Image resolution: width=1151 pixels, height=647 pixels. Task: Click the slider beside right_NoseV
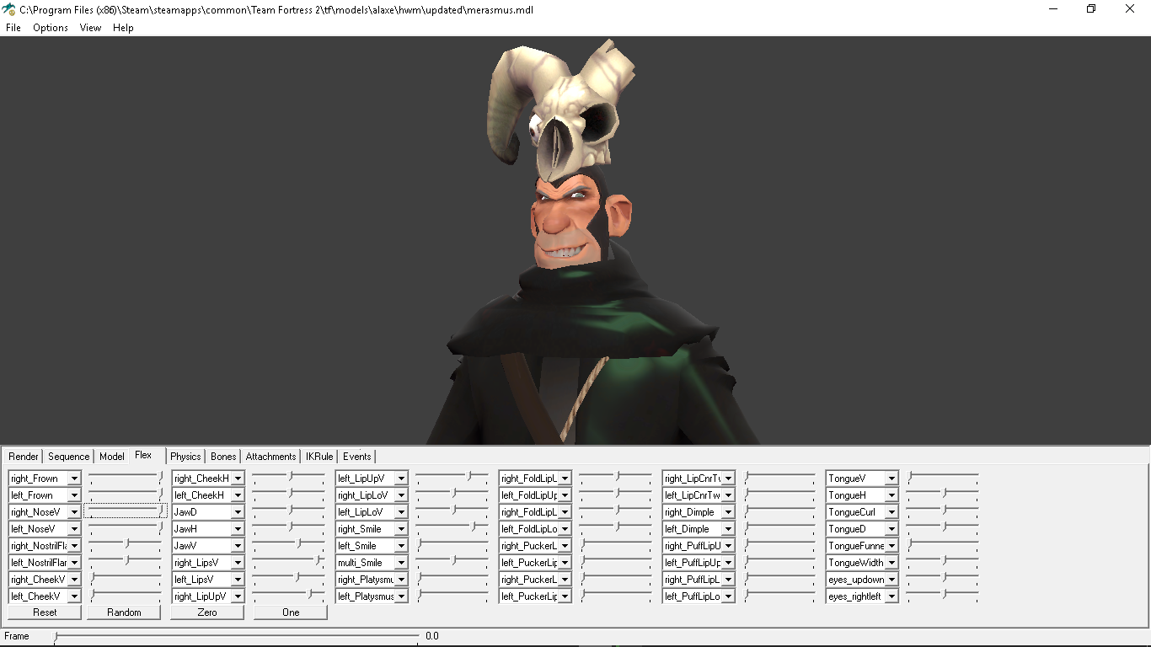pos(126,511)
